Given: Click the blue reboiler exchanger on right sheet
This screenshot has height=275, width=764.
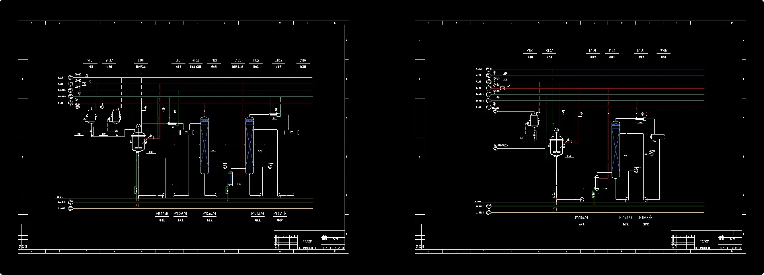Looking at the screenshot, I should (596, 182).
